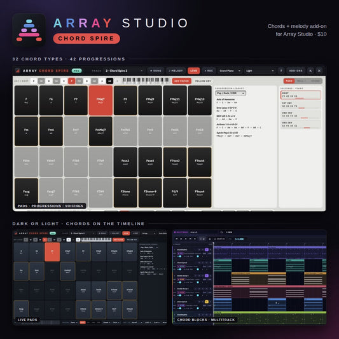Toggle LIVE mode in the light window toolbar
Viewport: 339px width, 339px height.
click(x=194, y=71)
